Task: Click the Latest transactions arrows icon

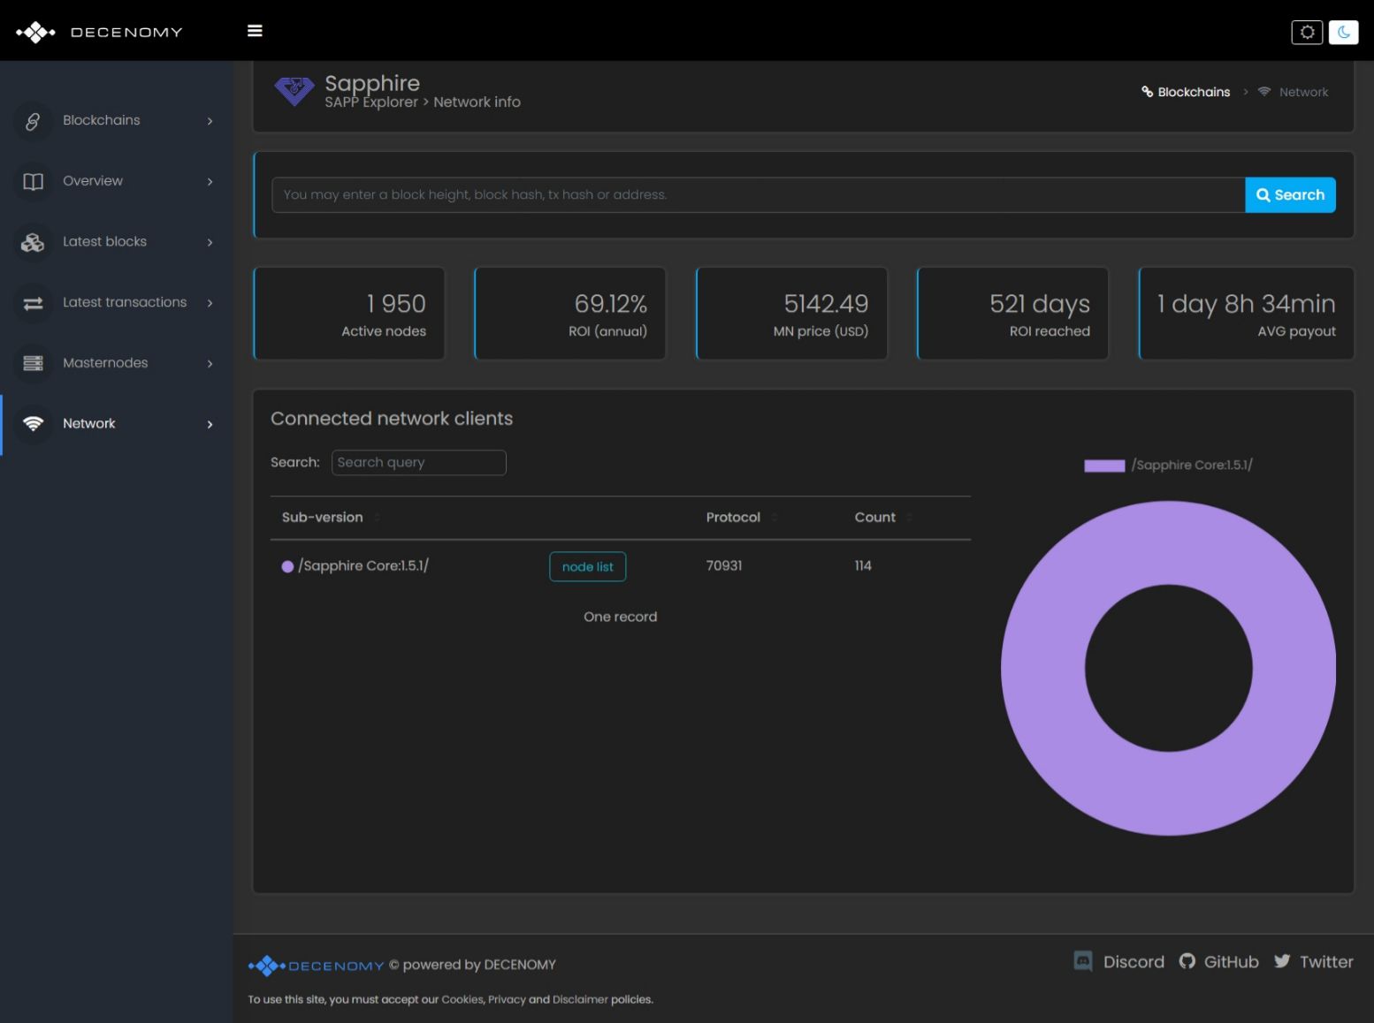Action: coord(33,303)
